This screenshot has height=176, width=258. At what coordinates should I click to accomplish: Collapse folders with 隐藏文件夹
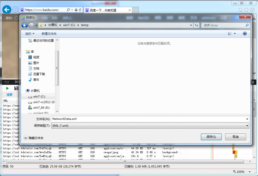point(34,138)
